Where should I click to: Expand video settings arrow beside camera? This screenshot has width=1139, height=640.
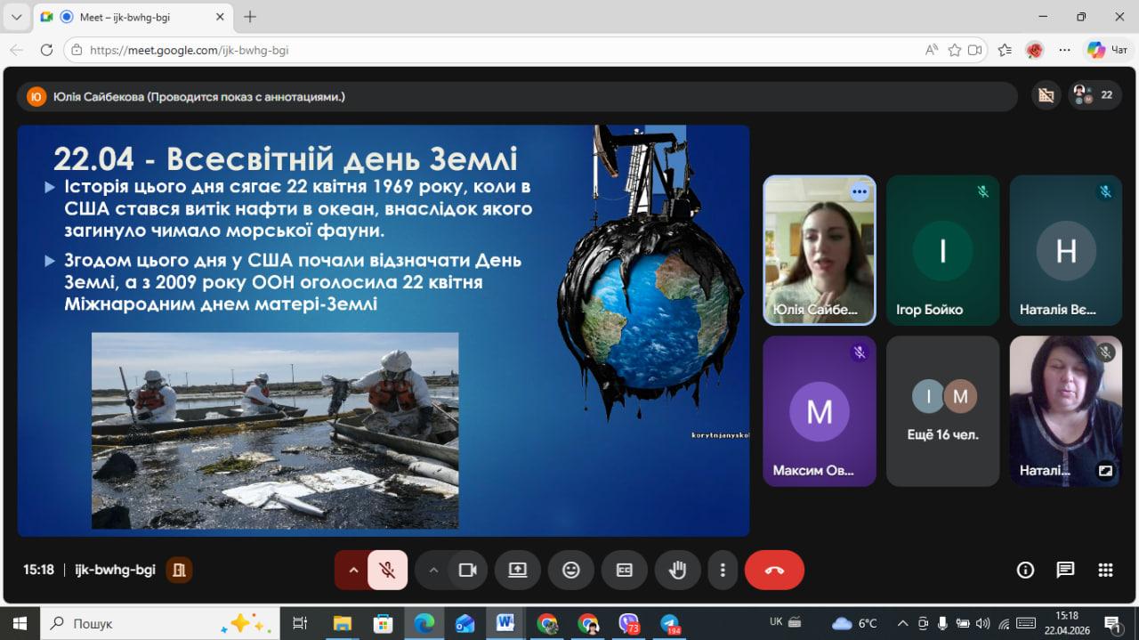pos(433,570)
